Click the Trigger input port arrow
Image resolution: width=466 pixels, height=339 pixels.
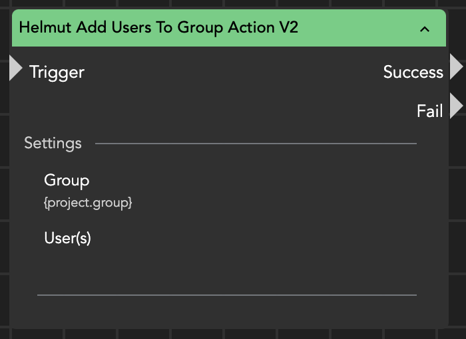point(16,70)
